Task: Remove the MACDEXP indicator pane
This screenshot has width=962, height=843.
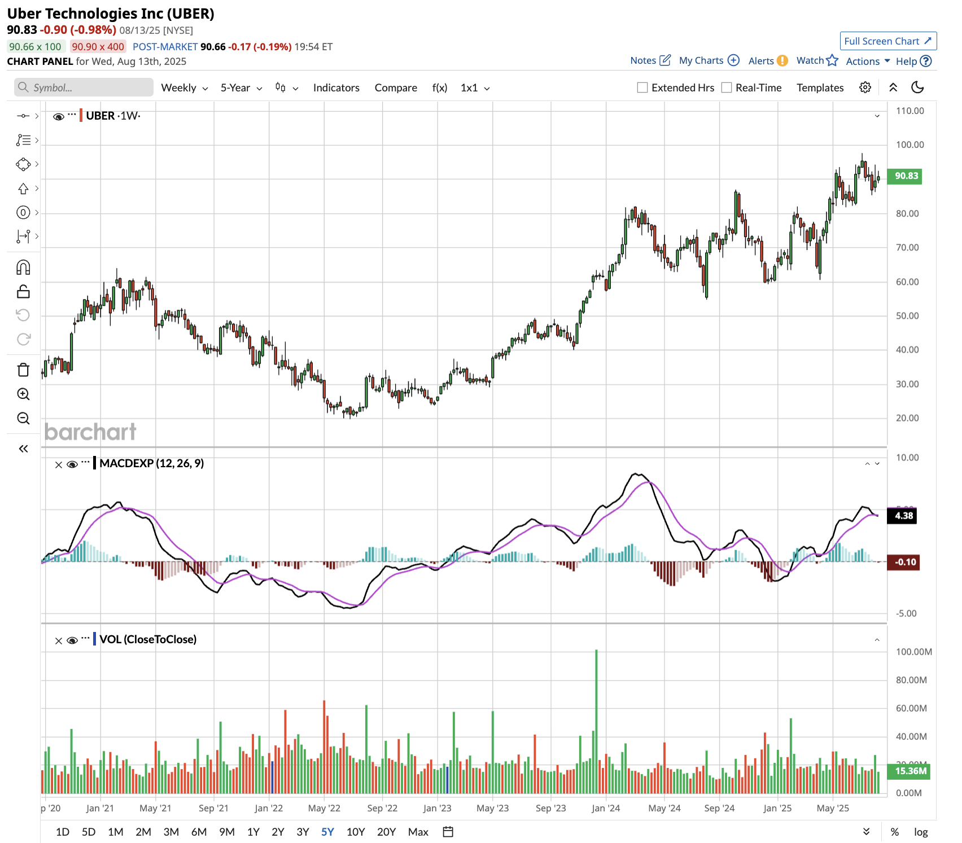Action: 59,465
